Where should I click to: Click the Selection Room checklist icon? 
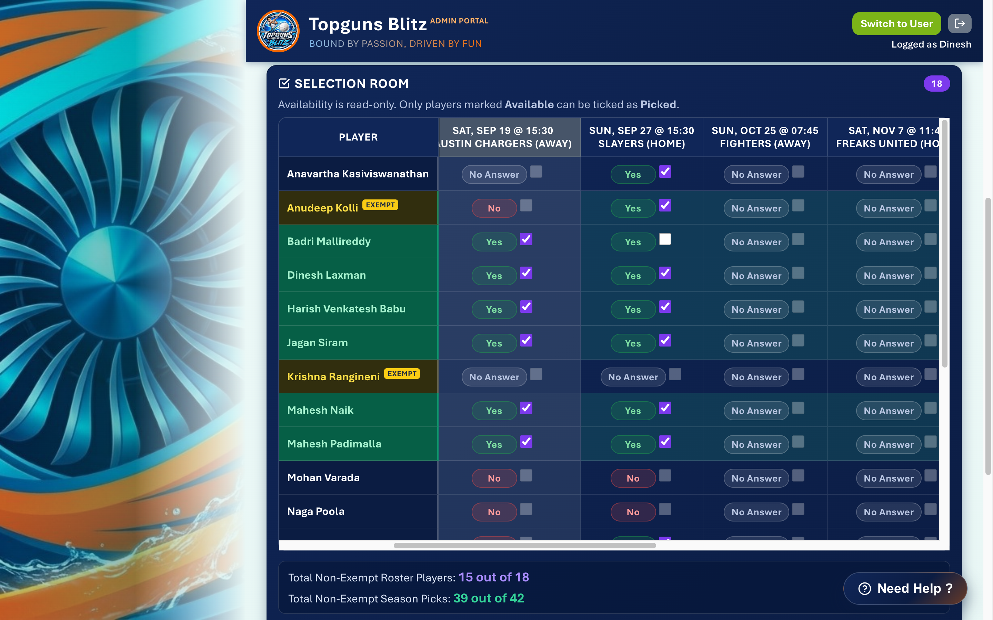point(284,83)
